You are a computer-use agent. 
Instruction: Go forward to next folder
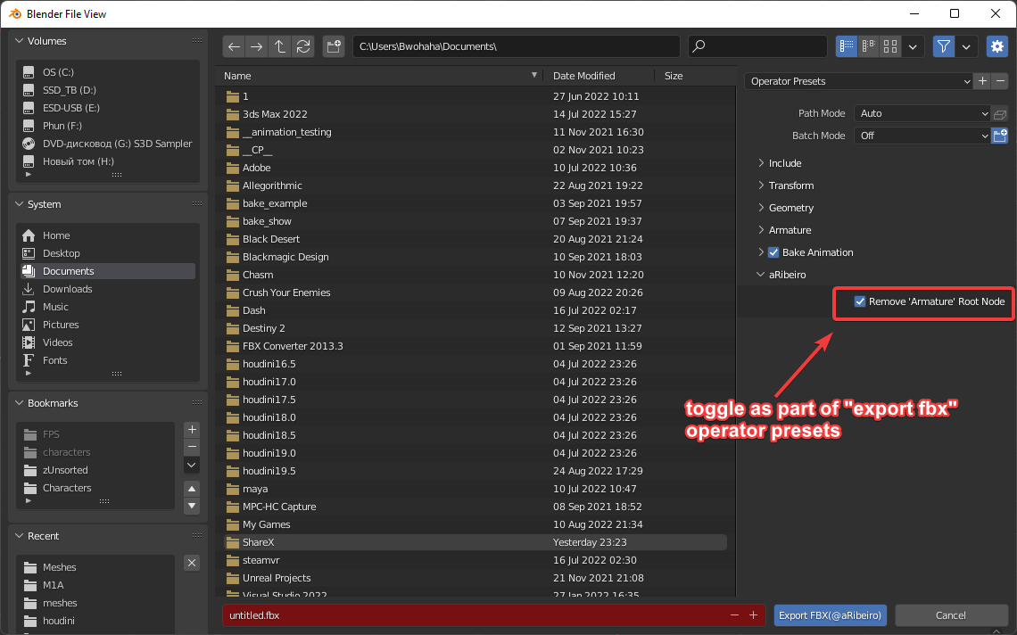click(x=257, y=46)
